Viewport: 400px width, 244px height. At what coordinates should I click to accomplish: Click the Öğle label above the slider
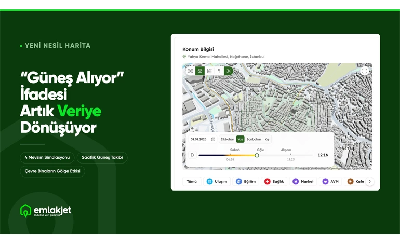[x=260, y=150]
